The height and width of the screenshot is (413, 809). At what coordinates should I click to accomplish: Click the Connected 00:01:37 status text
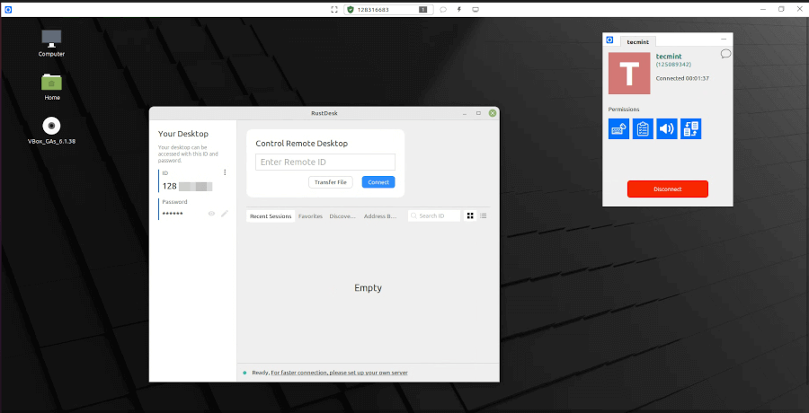click(x=682, y=78)
